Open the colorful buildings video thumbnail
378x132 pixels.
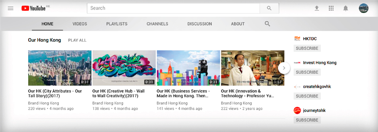click(188, 68)
